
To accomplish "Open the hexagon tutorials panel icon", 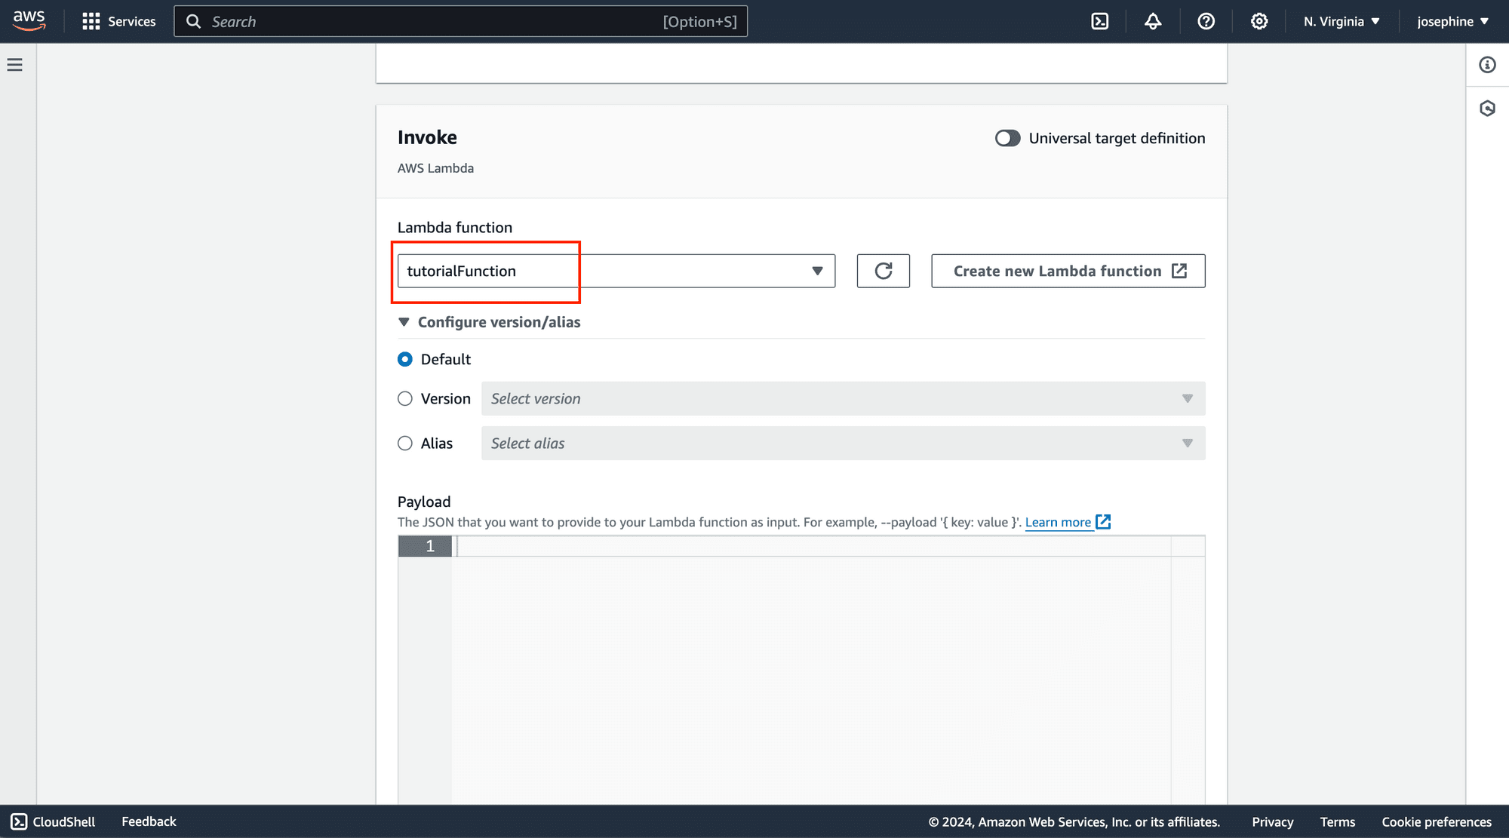I will pyautogui.click(x=1487, y=109).
